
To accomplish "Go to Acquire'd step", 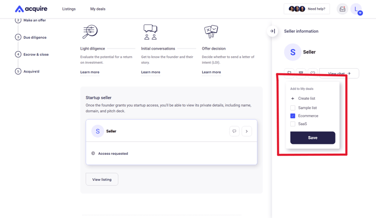I will (x=31, y=71).
